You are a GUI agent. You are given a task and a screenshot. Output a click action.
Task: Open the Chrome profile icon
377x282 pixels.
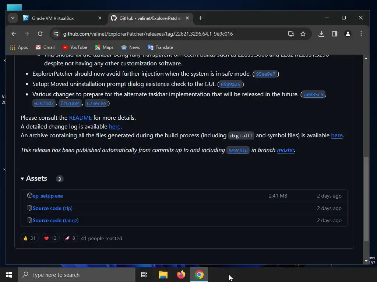pyautogui.click(x=348, y=34)
